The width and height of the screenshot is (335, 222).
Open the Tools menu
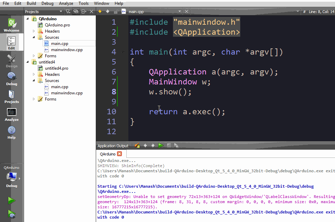coord(83,3)
